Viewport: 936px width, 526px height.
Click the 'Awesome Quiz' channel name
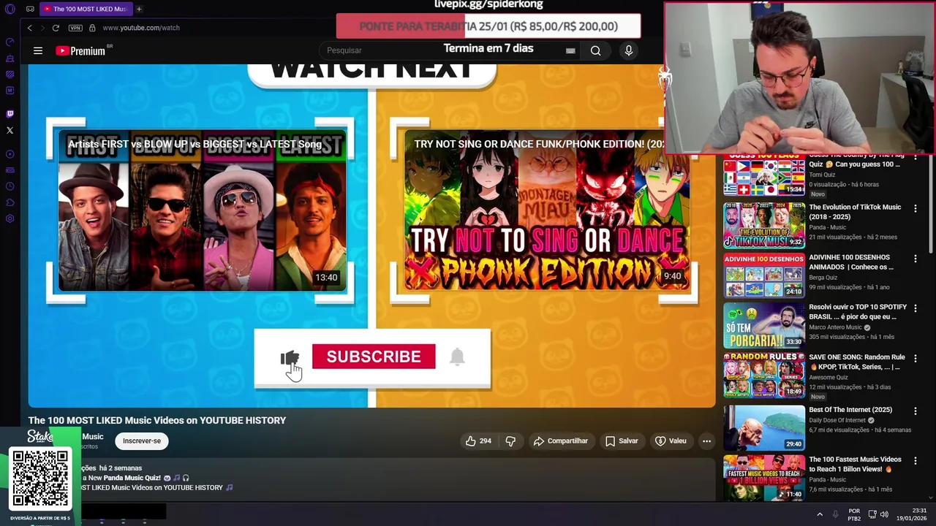tap(828, 378)
